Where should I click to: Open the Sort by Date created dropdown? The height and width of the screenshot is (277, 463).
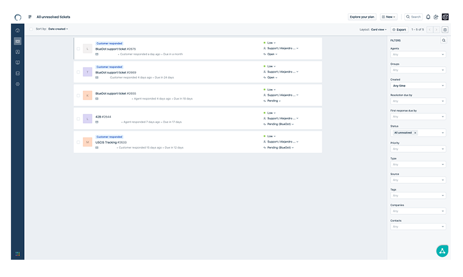(x=58, y=29)
